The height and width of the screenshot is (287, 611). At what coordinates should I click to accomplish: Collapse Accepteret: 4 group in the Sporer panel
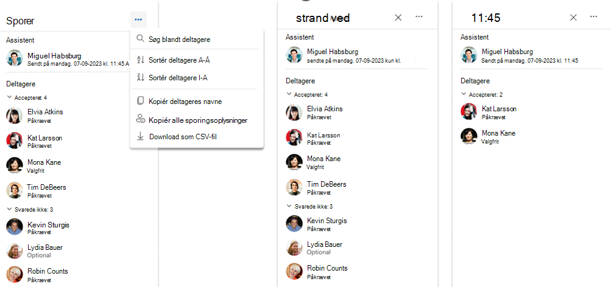(x=9, y=97)
